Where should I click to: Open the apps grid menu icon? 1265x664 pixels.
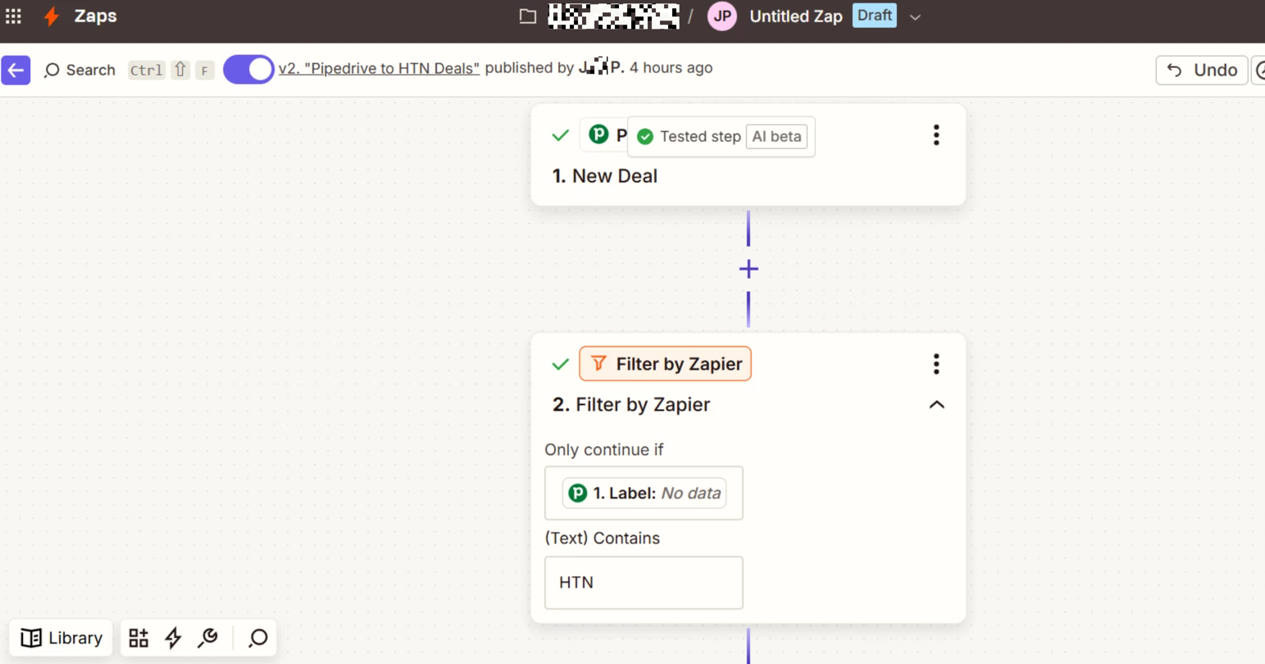pyautogui.click(x=14, y=16)
